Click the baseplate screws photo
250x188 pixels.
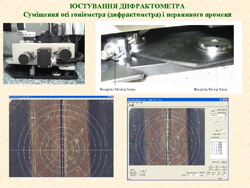[x=167, y=54]
